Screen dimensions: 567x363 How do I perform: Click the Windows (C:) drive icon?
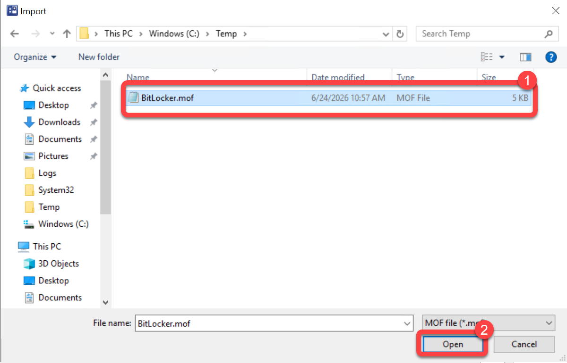[29, 224]
